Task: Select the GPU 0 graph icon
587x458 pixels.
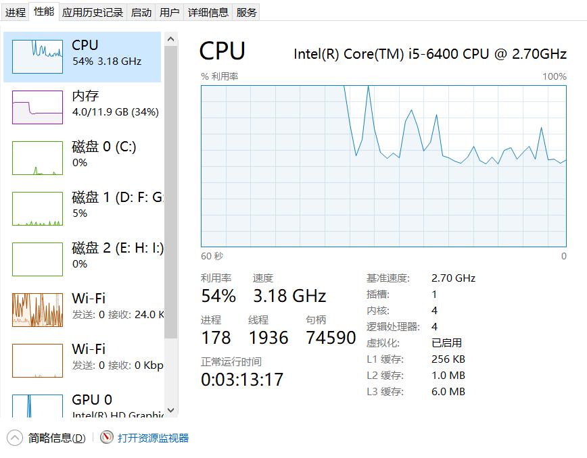Action: click(x=37, y=406)
